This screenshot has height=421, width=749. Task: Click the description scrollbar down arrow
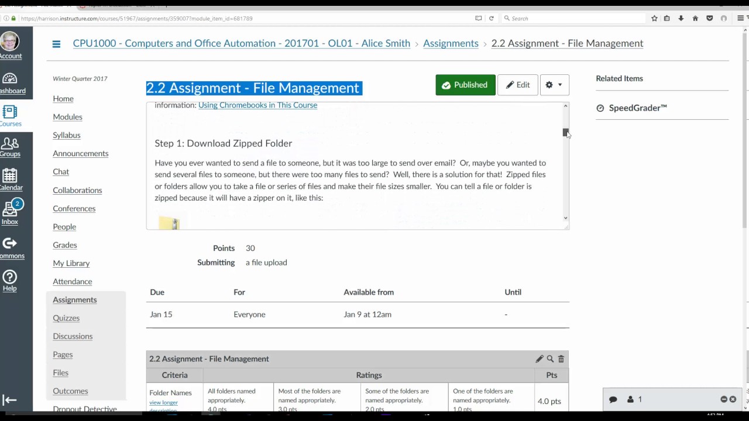(565, 218)
